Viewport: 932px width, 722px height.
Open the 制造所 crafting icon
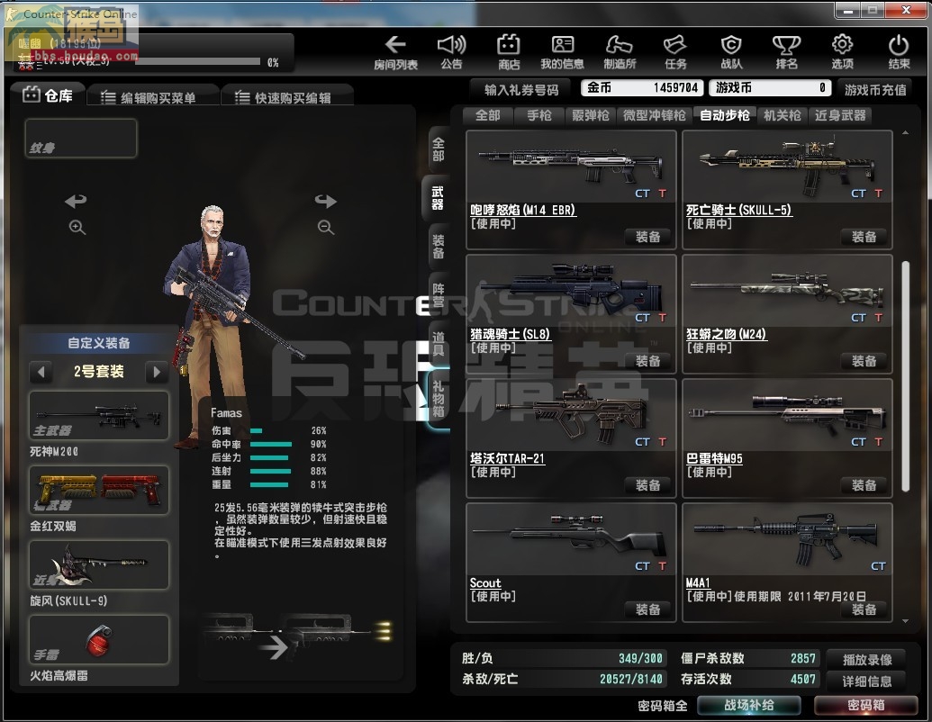click(x=620, y=52)
